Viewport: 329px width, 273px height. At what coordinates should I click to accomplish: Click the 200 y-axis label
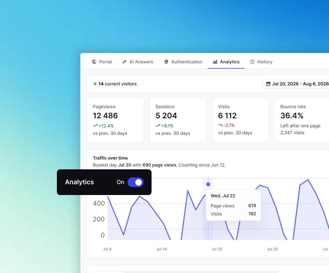[99, 219]
